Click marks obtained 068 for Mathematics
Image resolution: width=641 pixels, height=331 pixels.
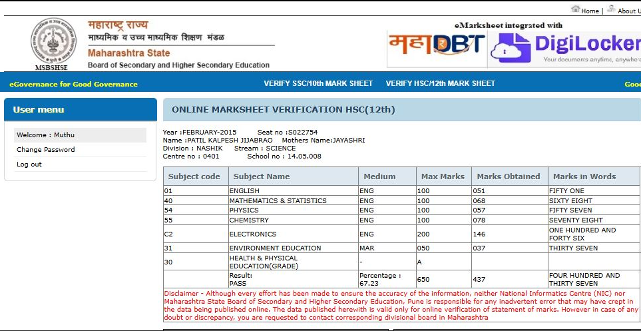(x=509, y=200)
